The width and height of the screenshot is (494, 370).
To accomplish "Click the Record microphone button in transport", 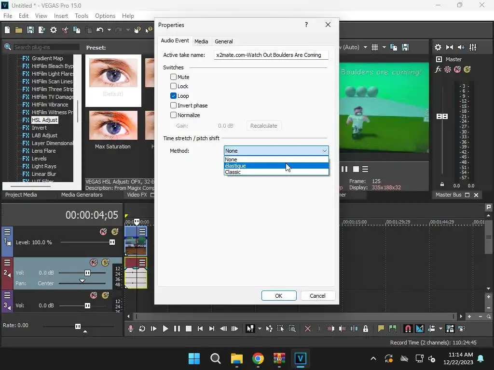I will [x=130, y=329].
